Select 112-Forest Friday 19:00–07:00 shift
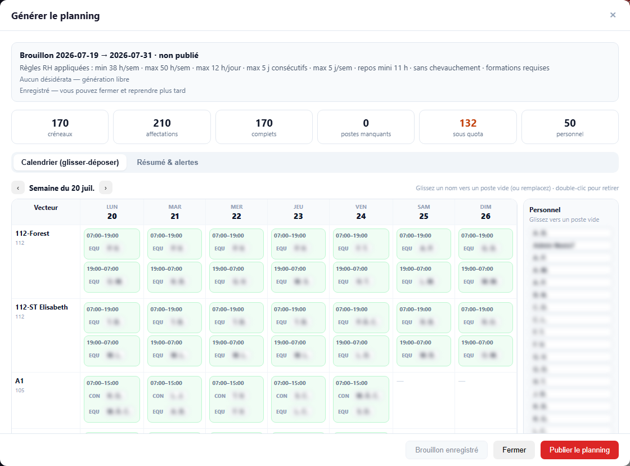The image size is (630, 466). point(361,277)
